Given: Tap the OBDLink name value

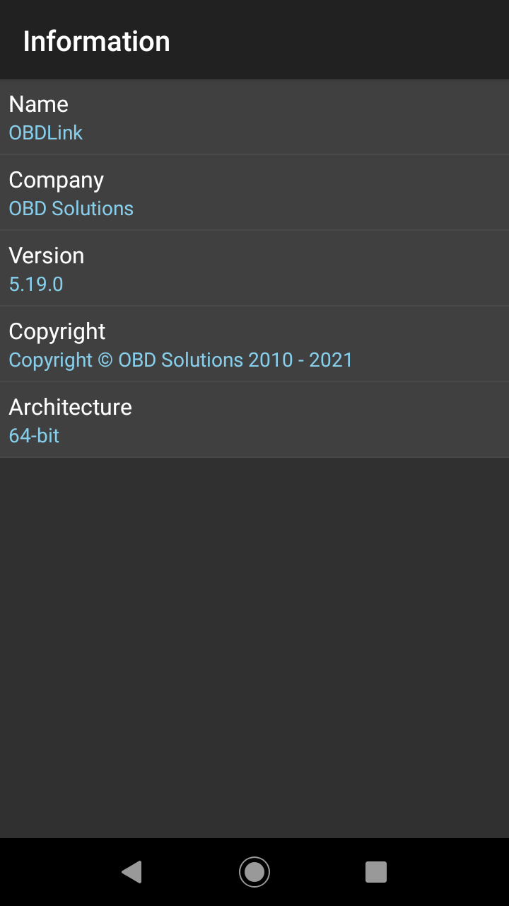Looking at the screenshot, I should 46,133.
